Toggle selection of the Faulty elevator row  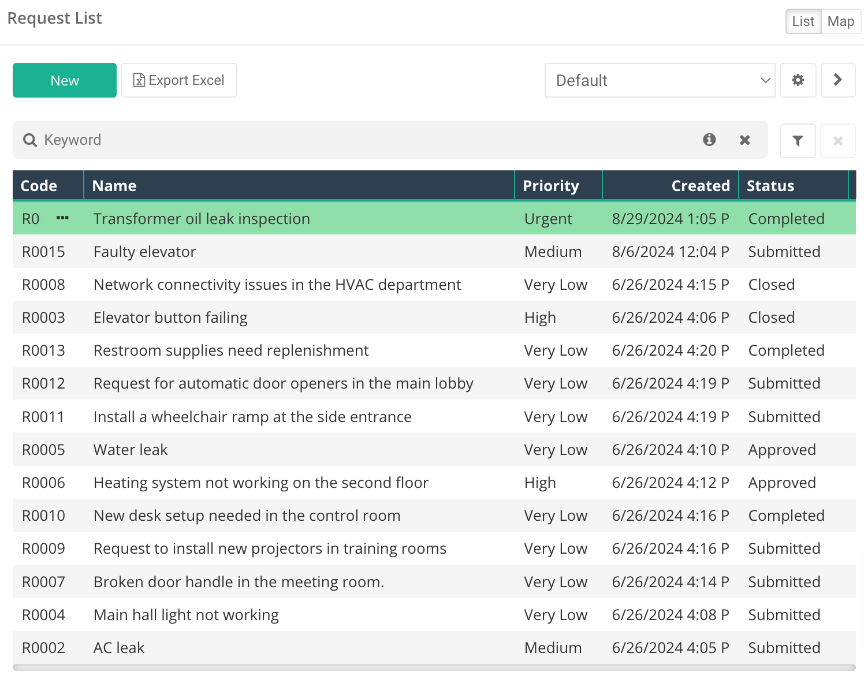coord(289,252)
